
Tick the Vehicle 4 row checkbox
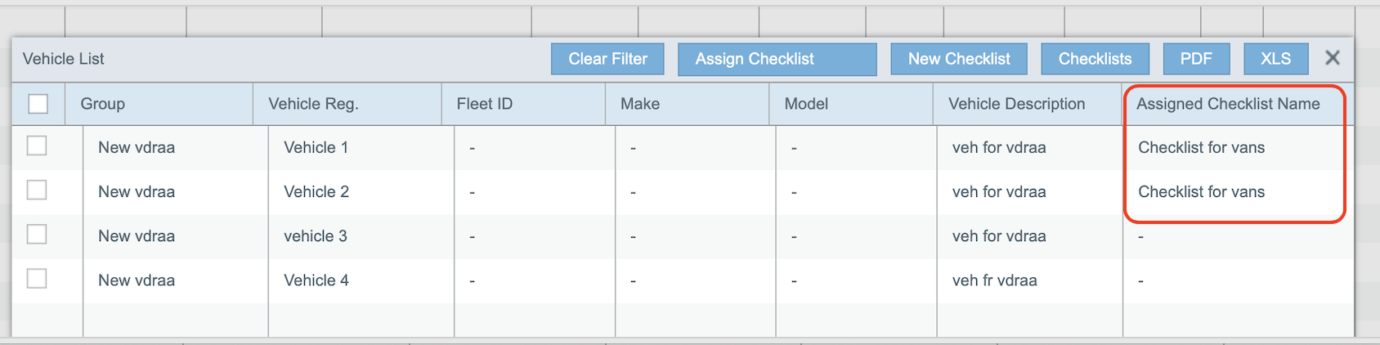pyautogui.click(x=37, y=278)
